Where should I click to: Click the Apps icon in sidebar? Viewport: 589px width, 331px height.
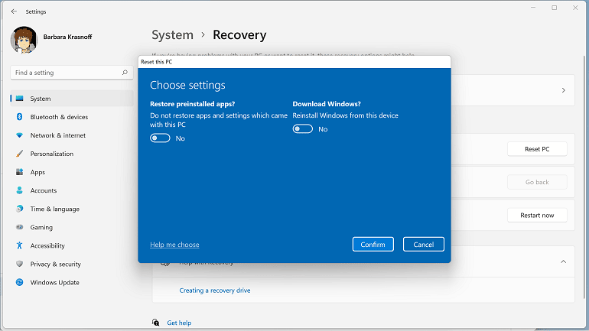pyautogui.click(x=20, y=172)
